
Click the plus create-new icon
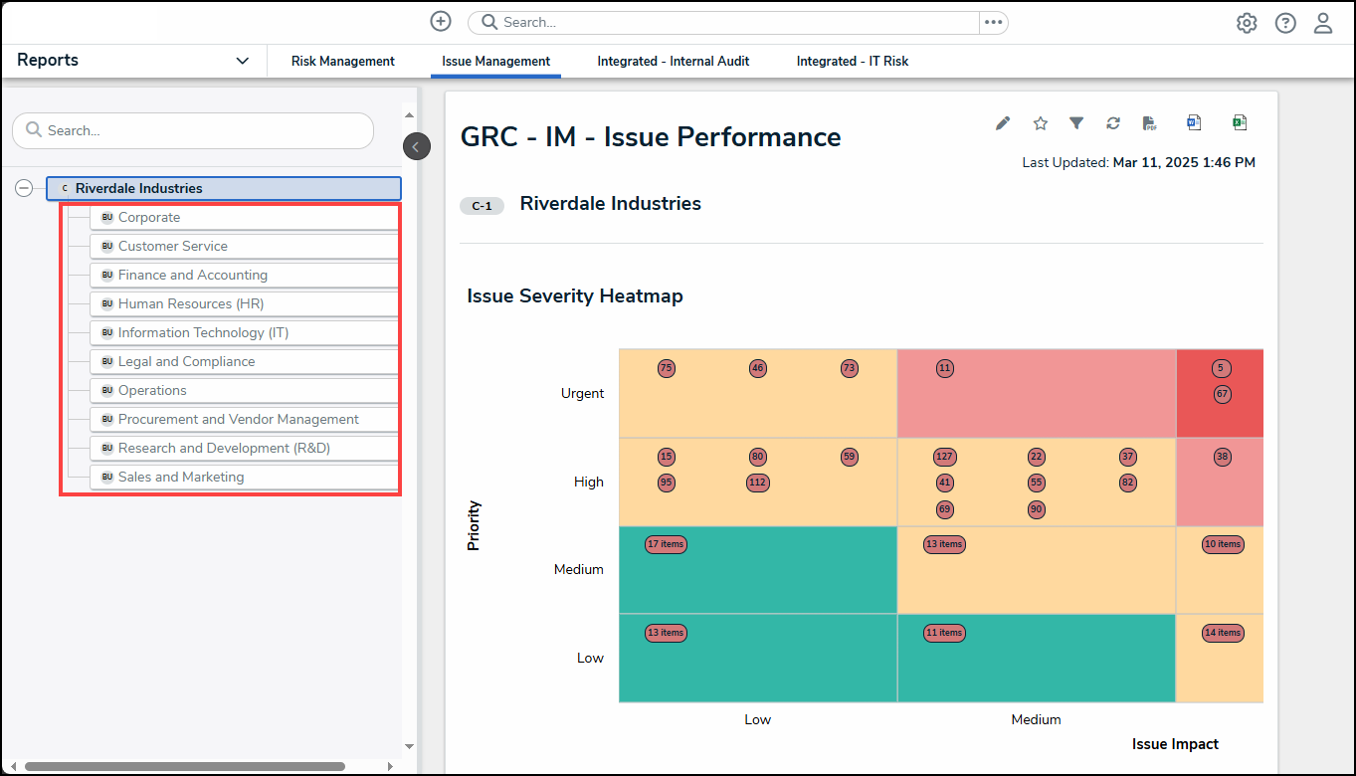(x=440, y=22)
